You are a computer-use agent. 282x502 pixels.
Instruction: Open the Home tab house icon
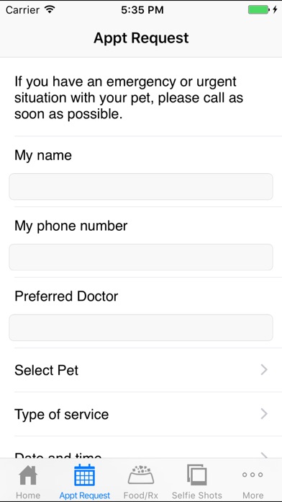[28, 475]
